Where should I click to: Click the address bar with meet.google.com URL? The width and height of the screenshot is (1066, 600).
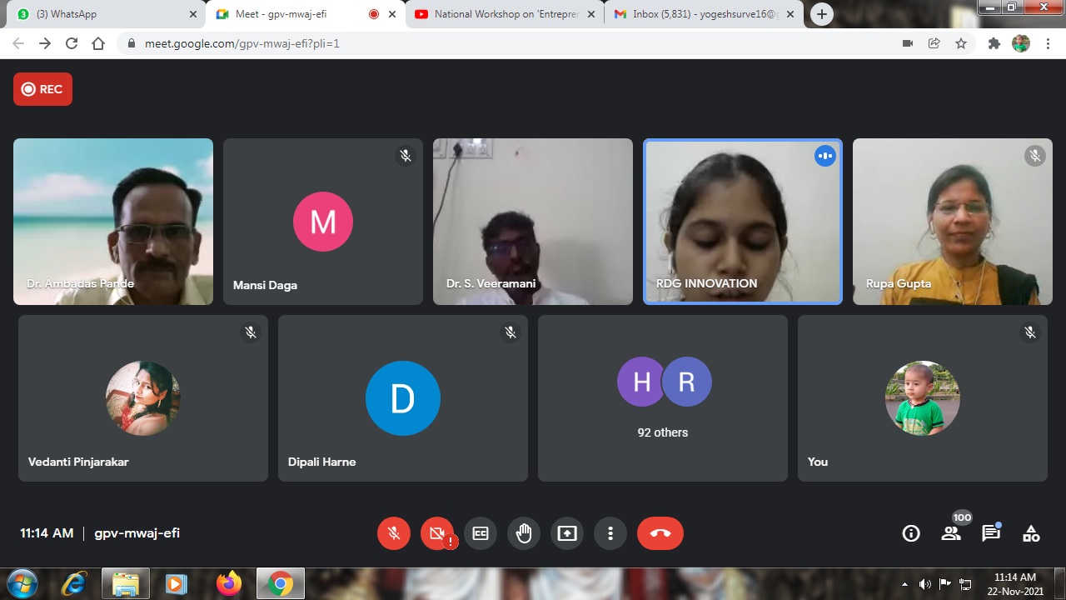[500, 43]
